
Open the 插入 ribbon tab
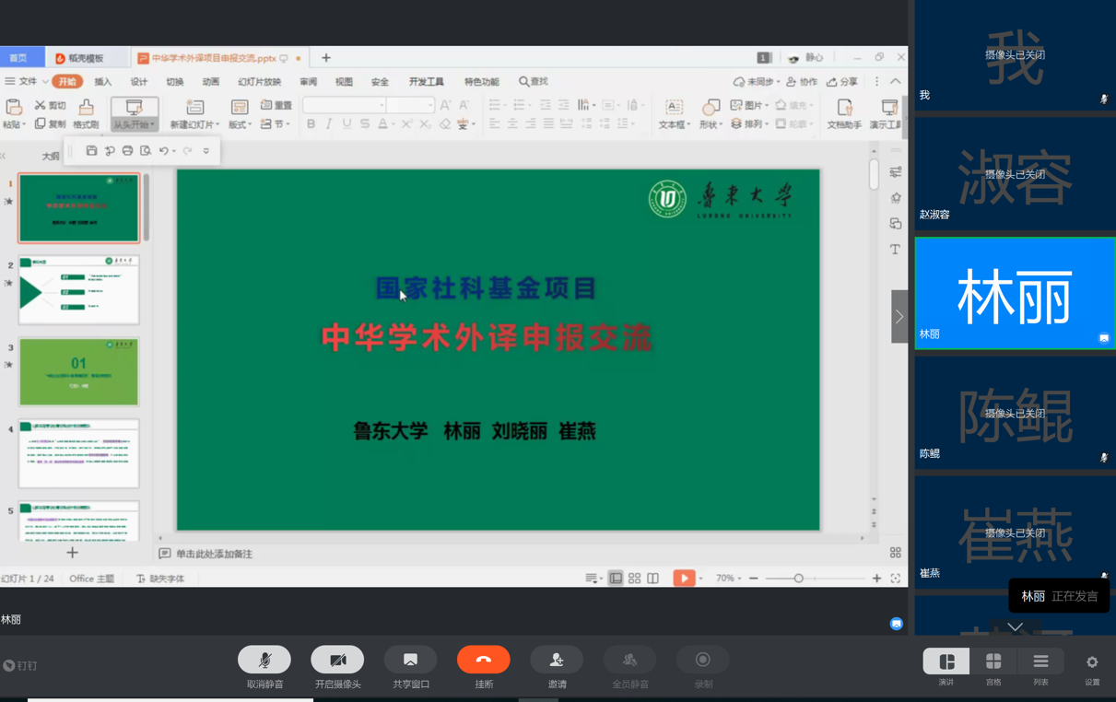pyautogui.click(x=102, y=82)
